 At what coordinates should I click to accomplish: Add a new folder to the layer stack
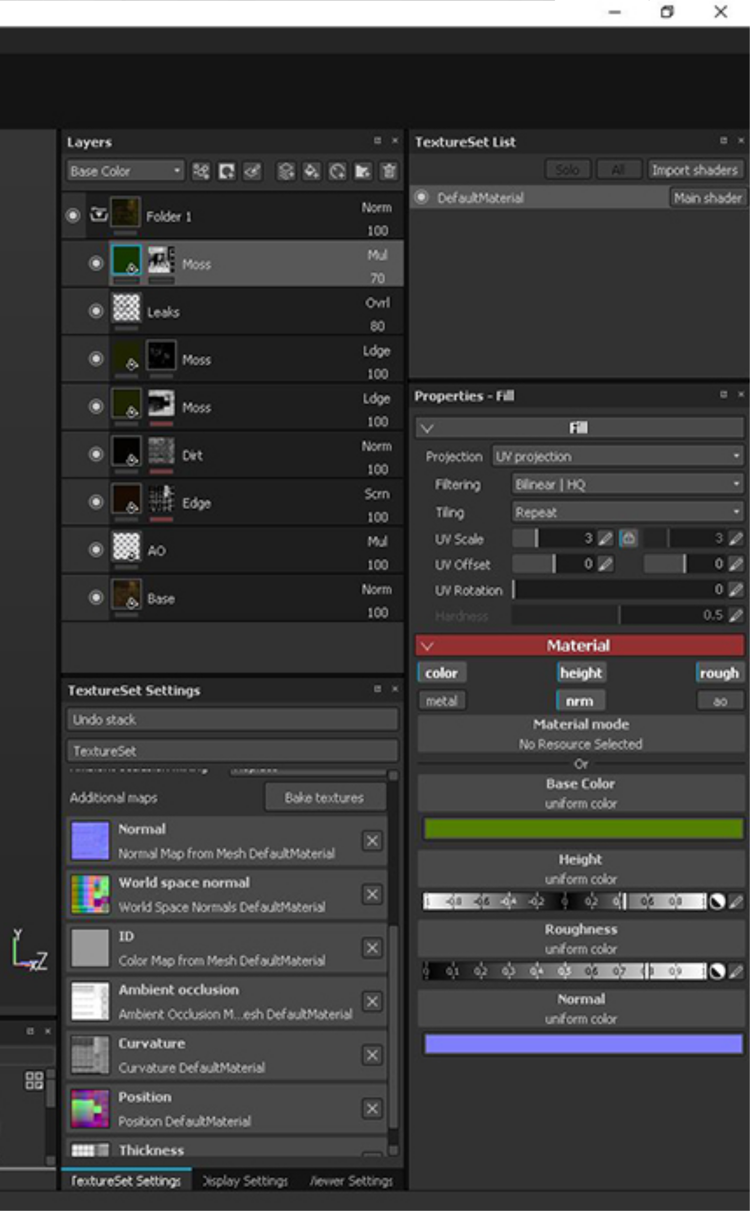pos(363,171)
